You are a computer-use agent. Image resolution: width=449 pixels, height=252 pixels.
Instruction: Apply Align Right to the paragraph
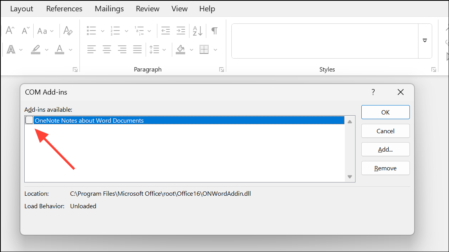(x=122, y=49)
